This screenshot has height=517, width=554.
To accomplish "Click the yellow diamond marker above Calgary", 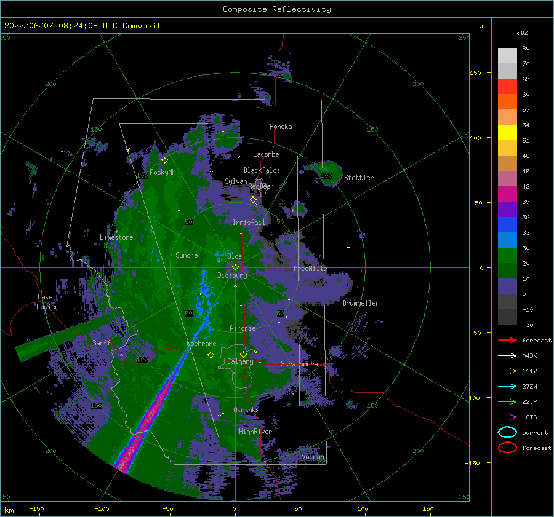I will (x=243, y=354).
